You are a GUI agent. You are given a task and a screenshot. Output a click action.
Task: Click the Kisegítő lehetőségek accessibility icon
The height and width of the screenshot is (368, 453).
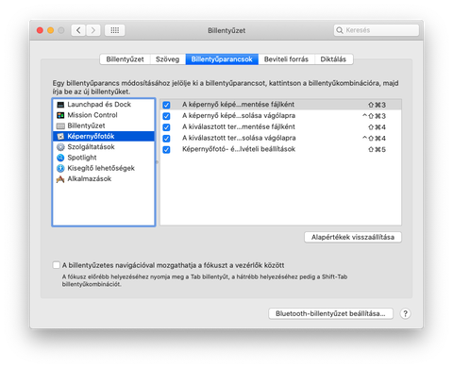[60, 168]
